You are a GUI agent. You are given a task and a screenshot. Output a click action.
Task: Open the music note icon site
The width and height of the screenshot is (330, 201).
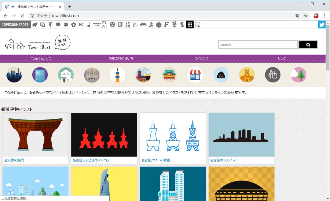(x=89, y=25)
